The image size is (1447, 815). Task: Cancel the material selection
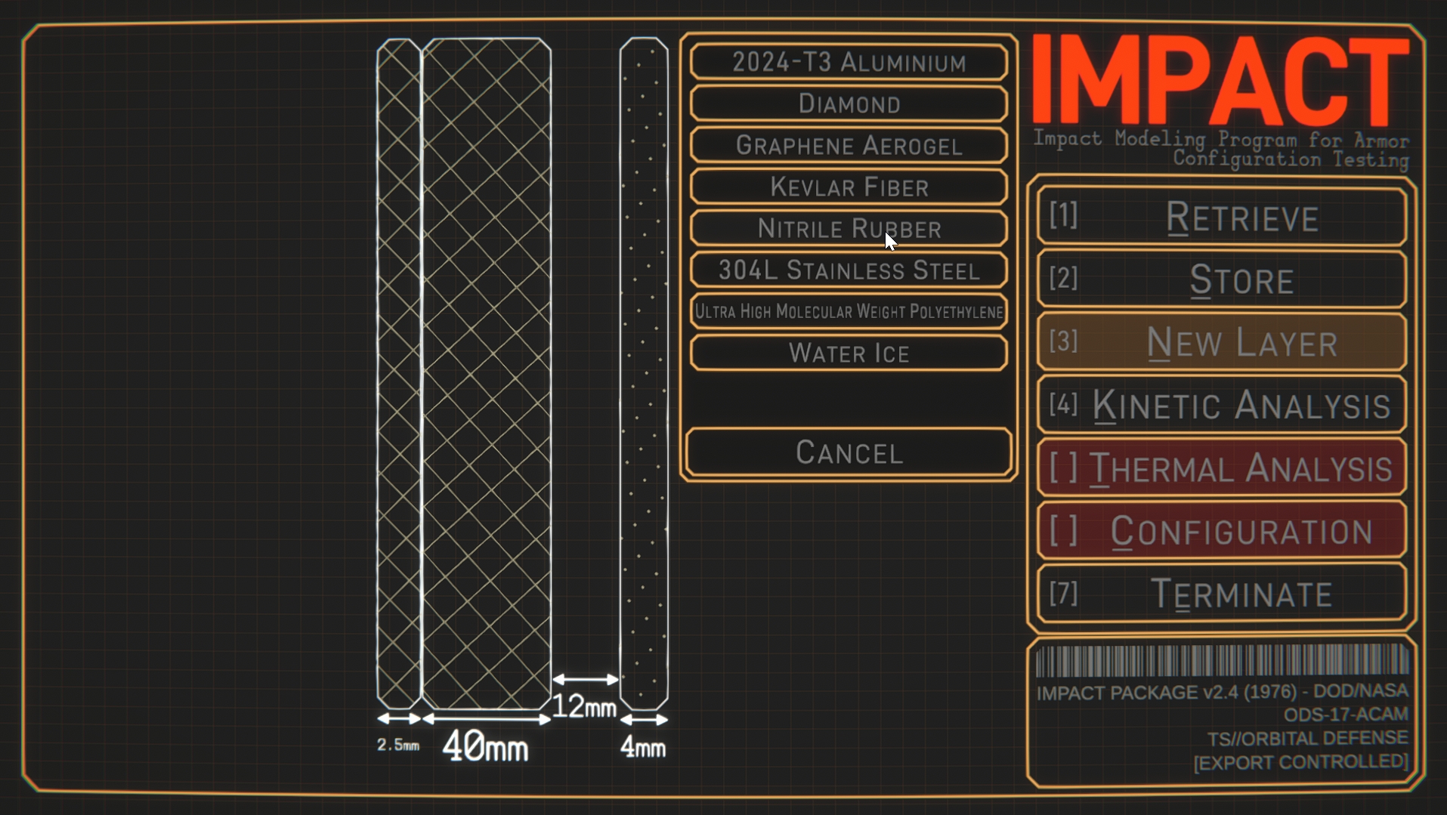[x=849, y=452]
